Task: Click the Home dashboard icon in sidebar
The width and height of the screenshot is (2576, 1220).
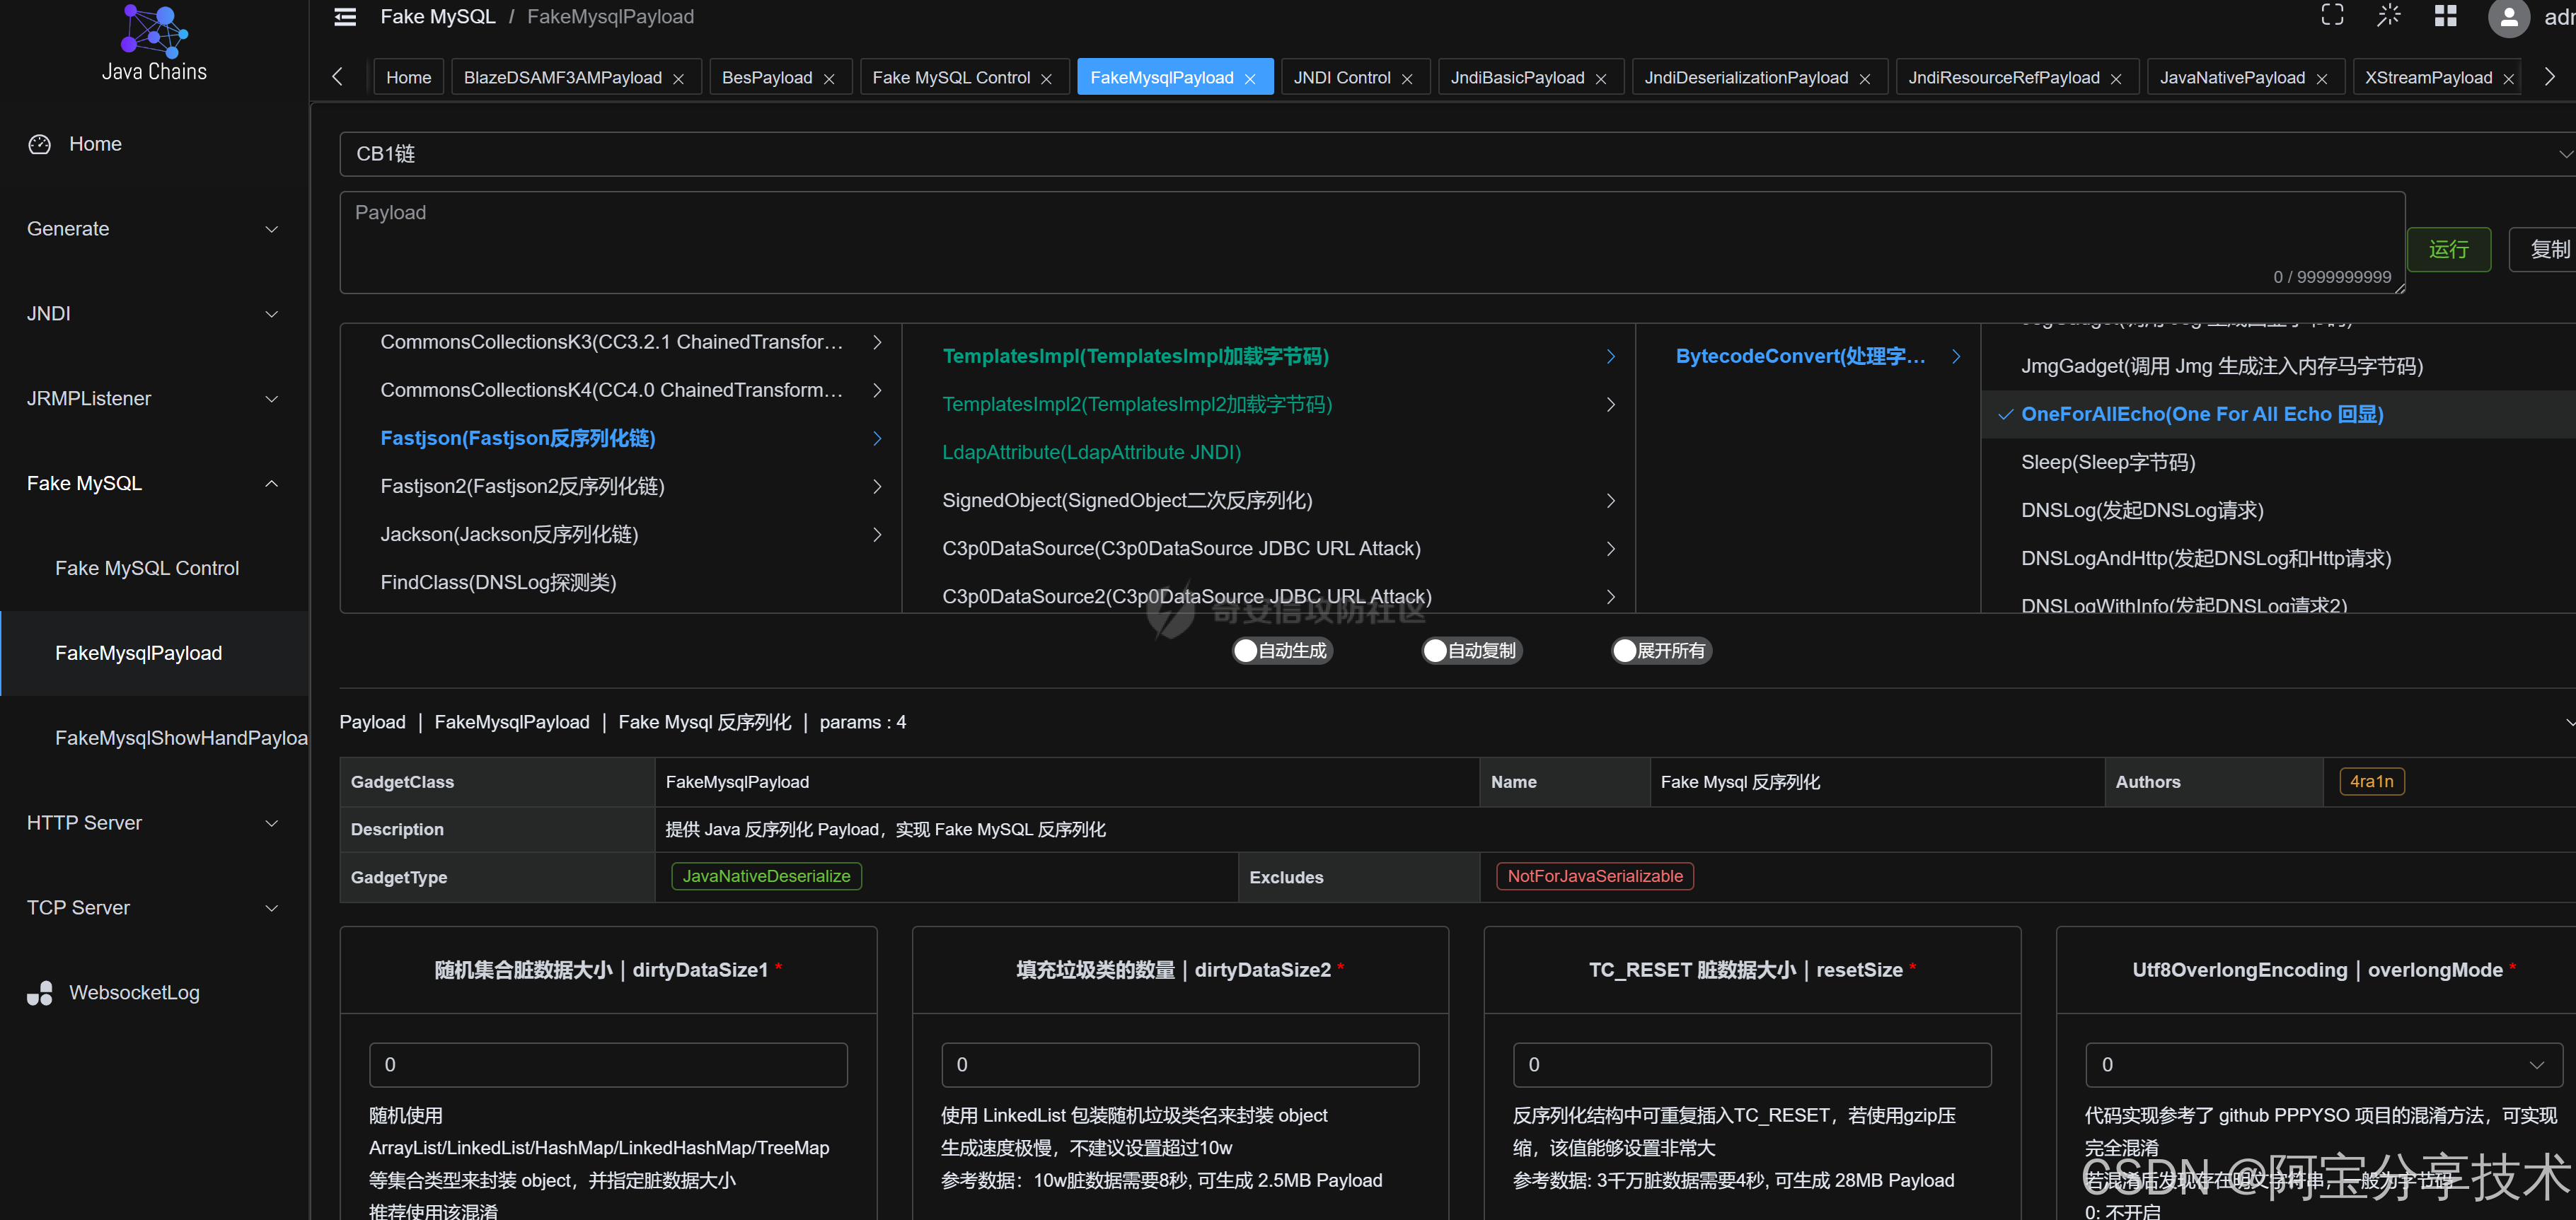Action: (x=40, y=144)
